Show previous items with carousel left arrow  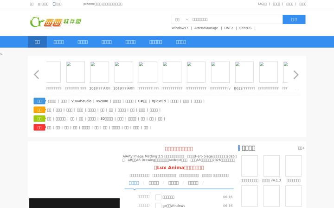pos(37,75)
